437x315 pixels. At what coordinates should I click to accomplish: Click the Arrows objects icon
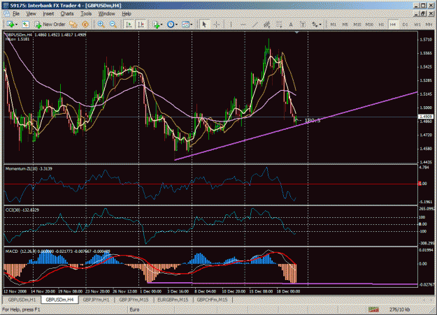[x=315, y=24]
